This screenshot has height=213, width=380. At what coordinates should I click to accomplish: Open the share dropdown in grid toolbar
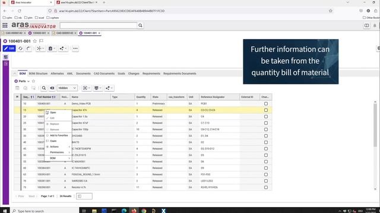pyautogui.click(x=109, y=88)
